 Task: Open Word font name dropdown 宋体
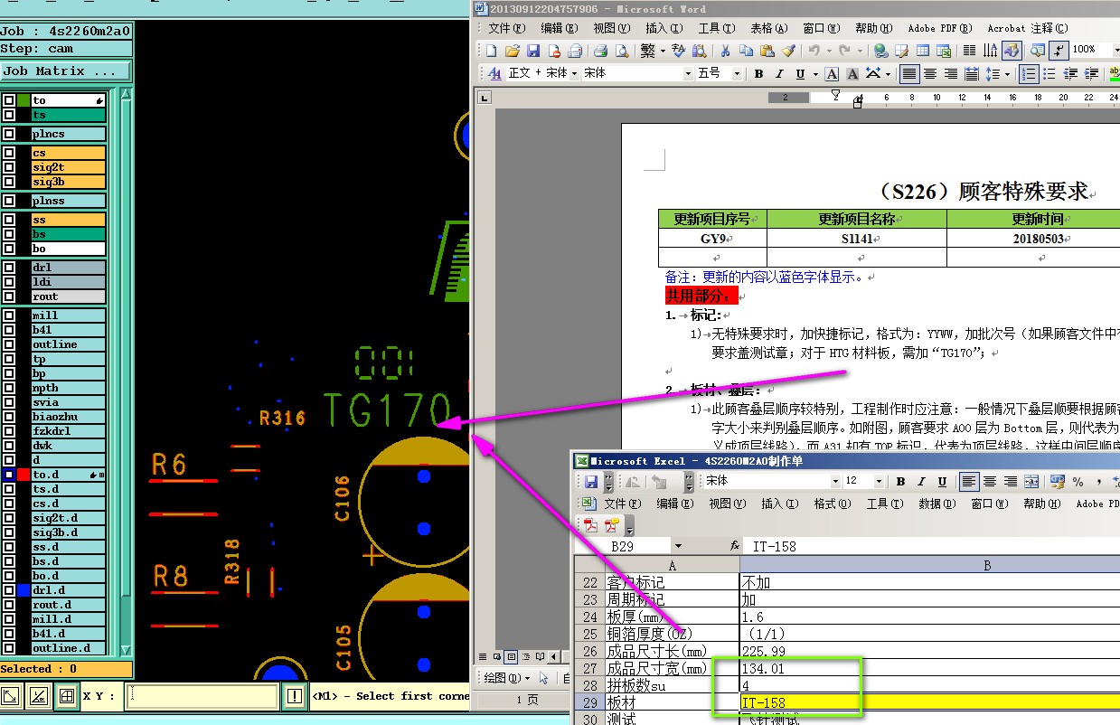(688, 73)
